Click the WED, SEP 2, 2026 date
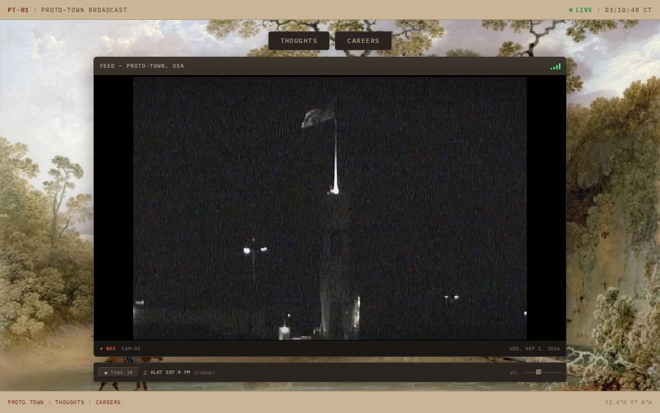Screen dimensions: 660x413 pos(535,349)
